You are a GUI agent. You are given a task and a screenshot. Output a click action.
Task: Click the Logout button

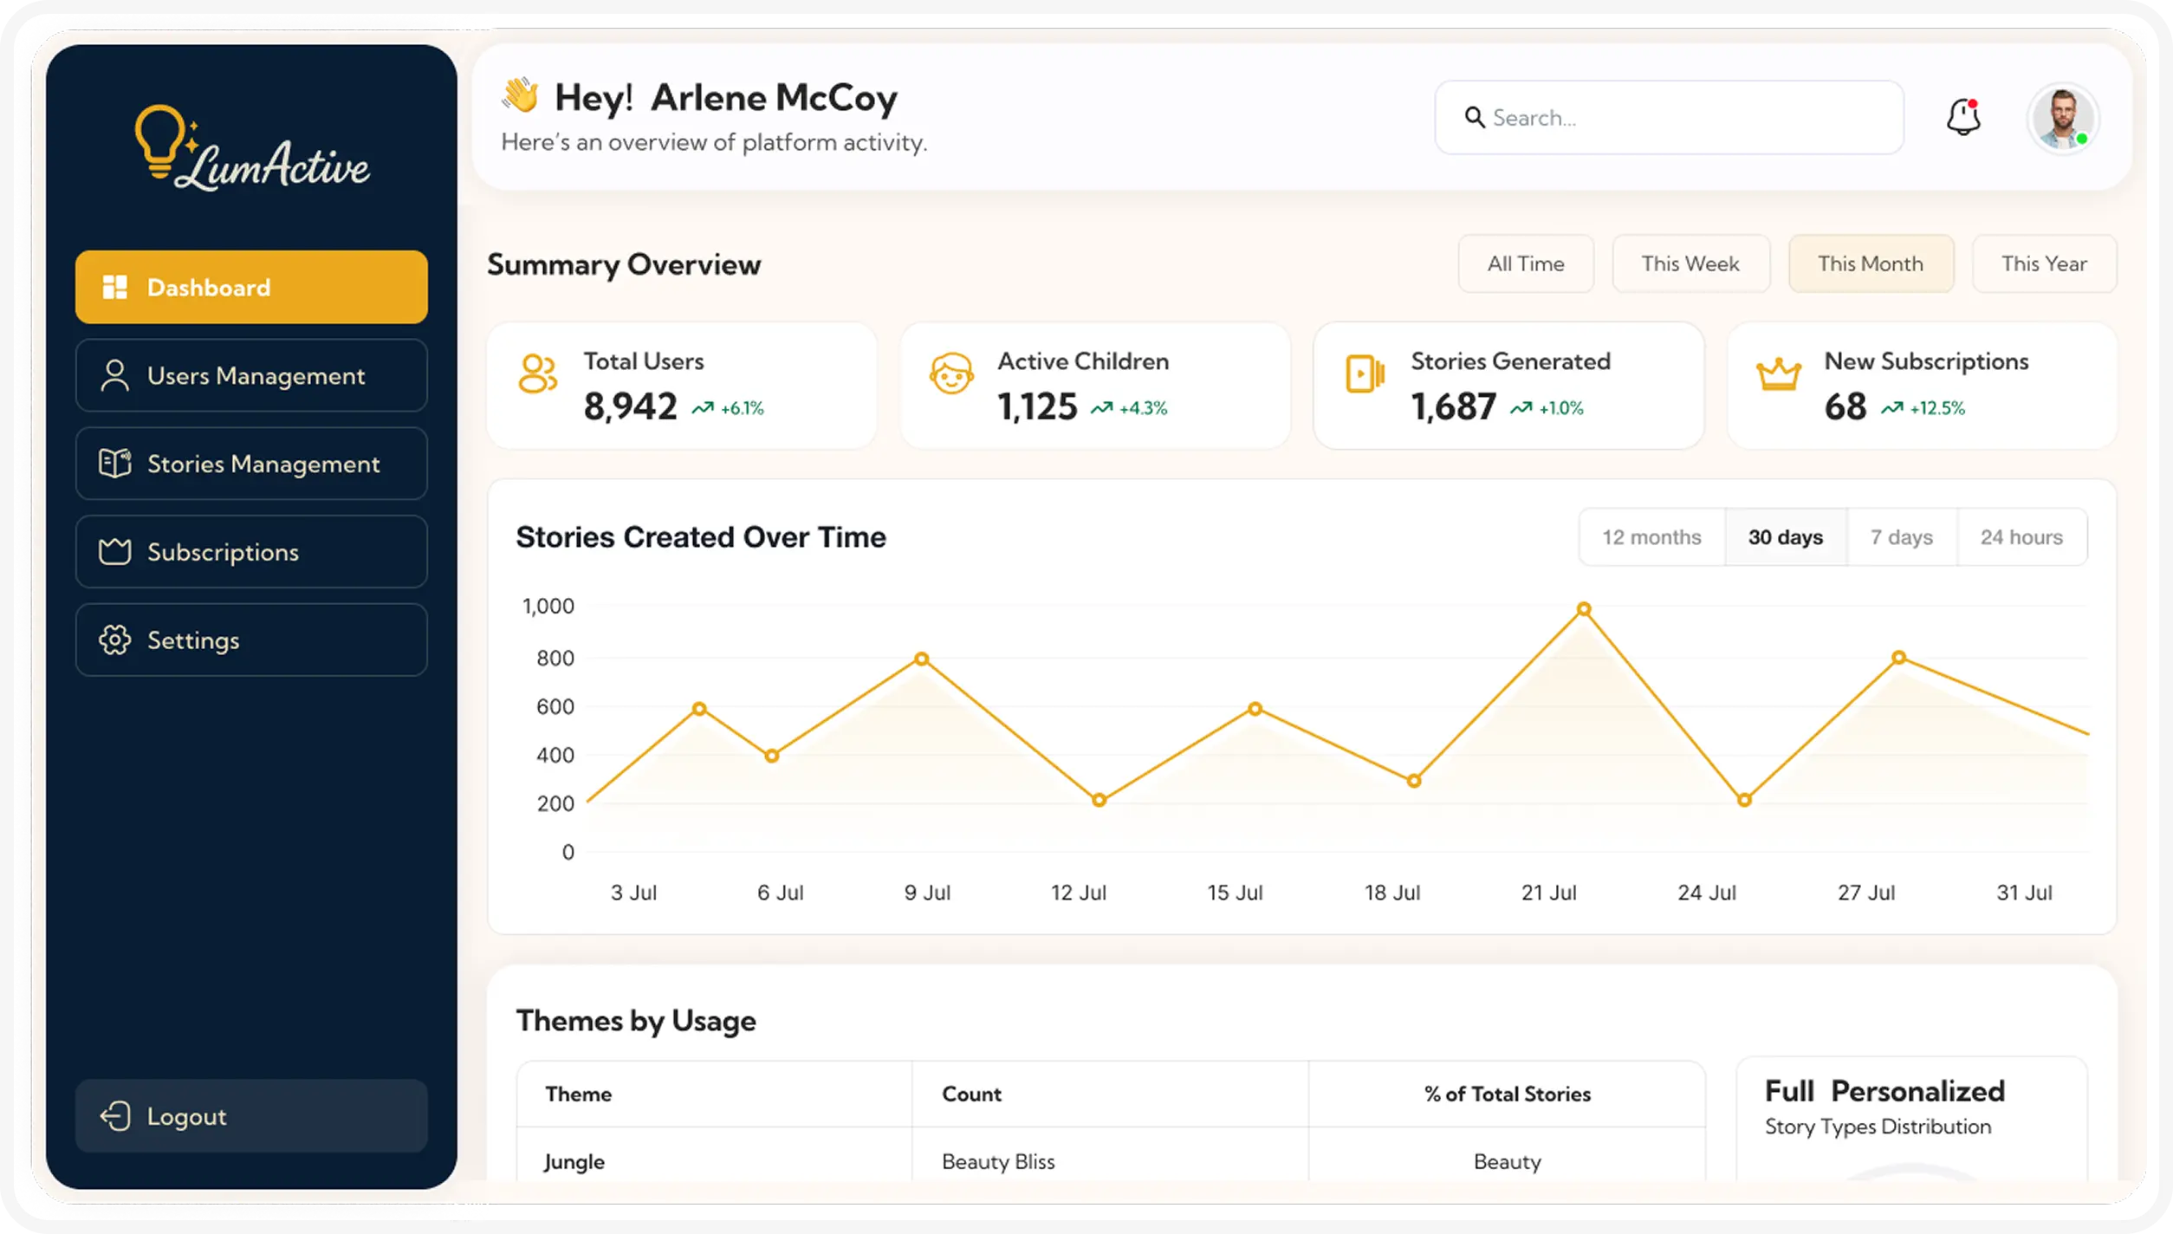[251, 1116]
